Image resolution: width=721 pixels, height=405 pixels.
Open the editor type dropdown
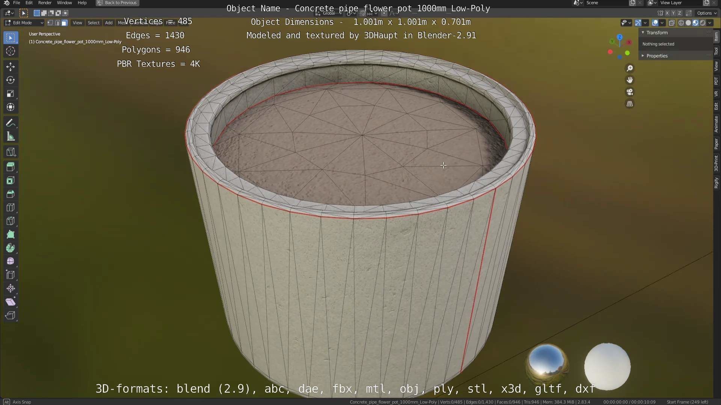[x=9, y=13]
